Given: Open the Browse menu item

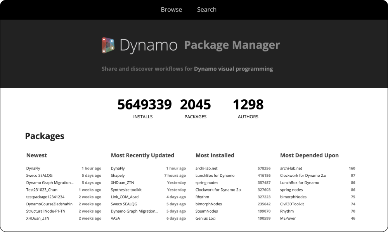Looking at the screenshot, I should point(171,10).
